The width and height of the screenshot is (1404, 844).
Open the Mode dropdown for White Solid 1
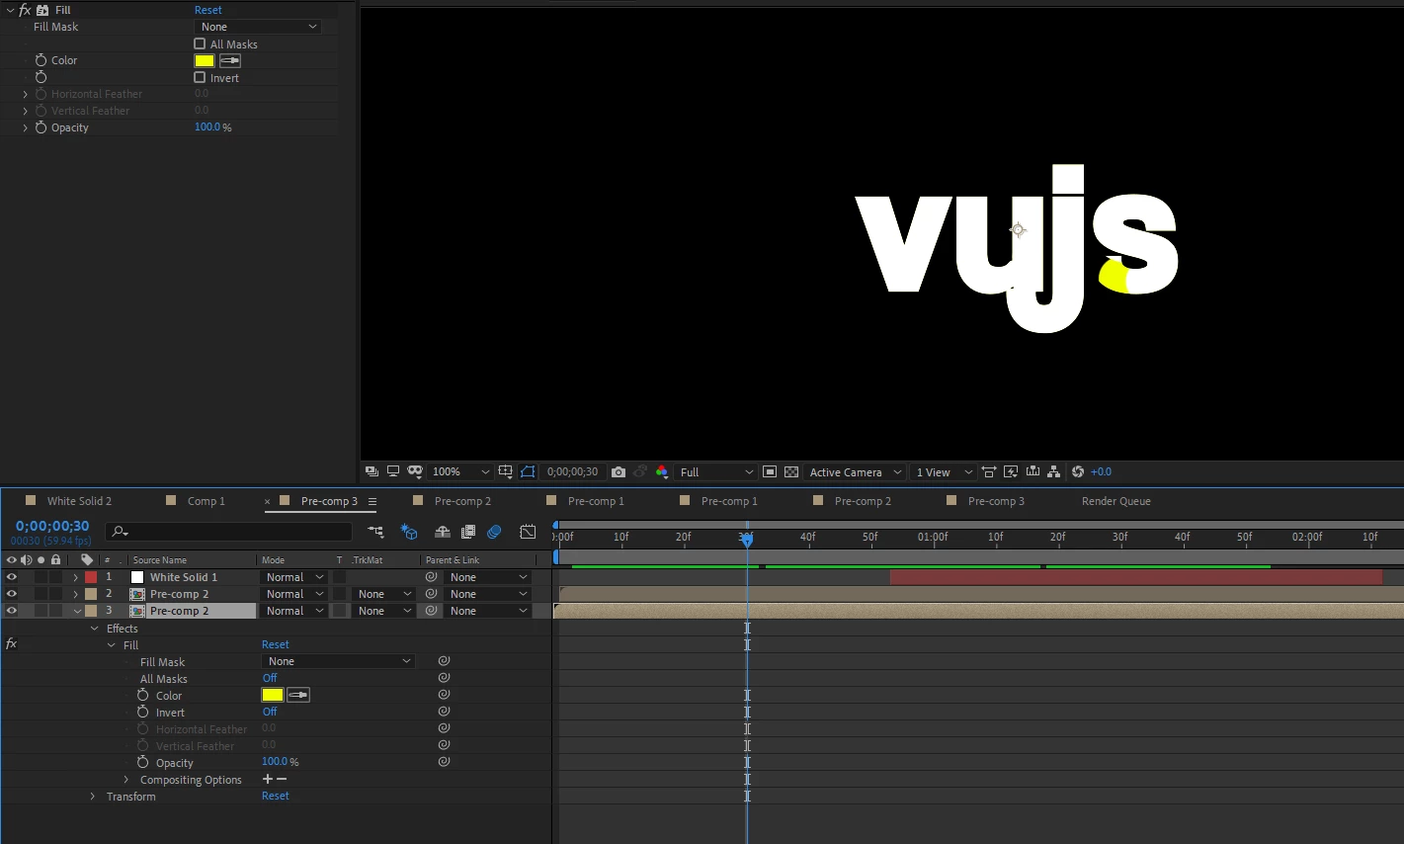pyautogui.click(x=294, y=577)
